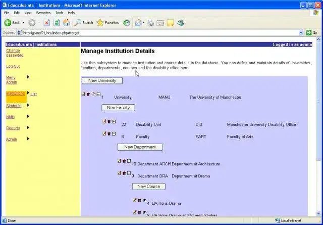
Task: Select the text 'Manchester University Disability Office'
Action: click(x=261, y=124)
